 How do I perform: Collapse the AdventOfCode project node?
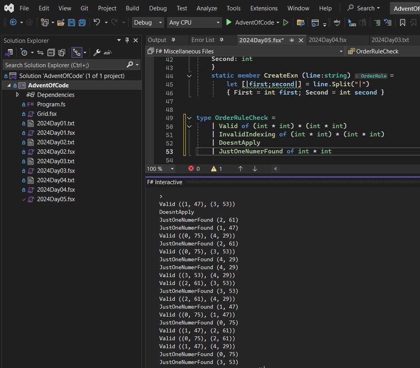(9, 85)
